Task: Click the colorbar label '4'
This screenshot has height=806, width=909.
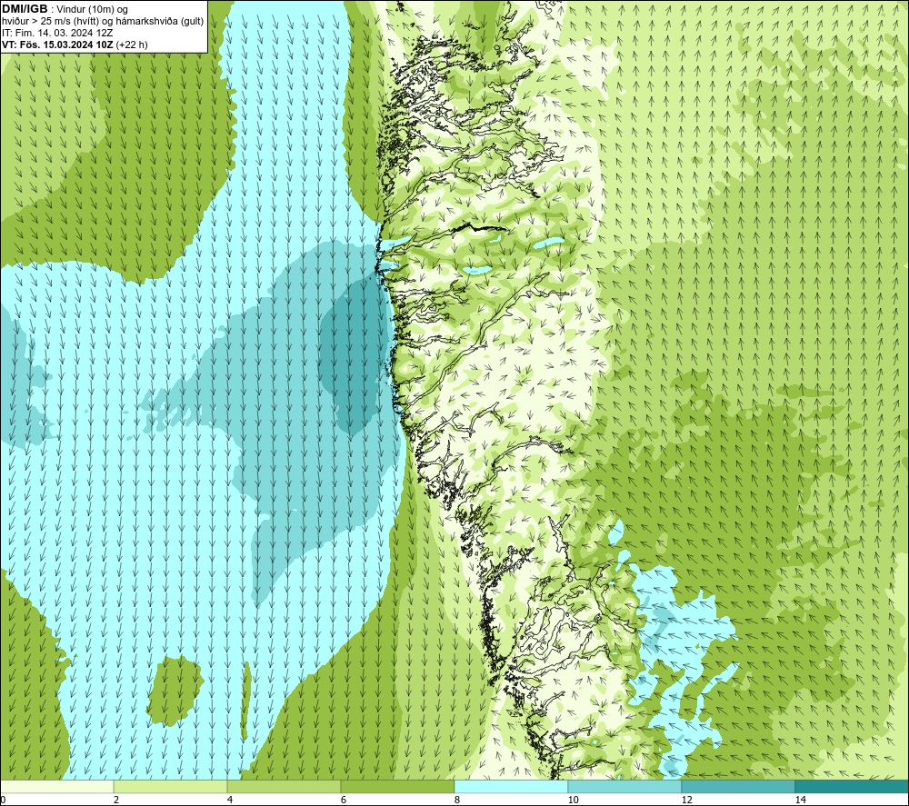Action: (230, 800)
